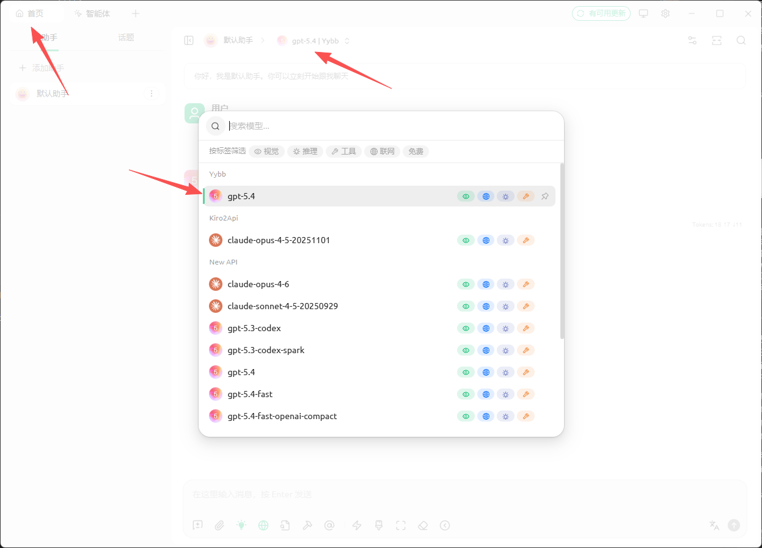
Task: Click the 有可用更新 update button
Action: [x=601, y=13]
